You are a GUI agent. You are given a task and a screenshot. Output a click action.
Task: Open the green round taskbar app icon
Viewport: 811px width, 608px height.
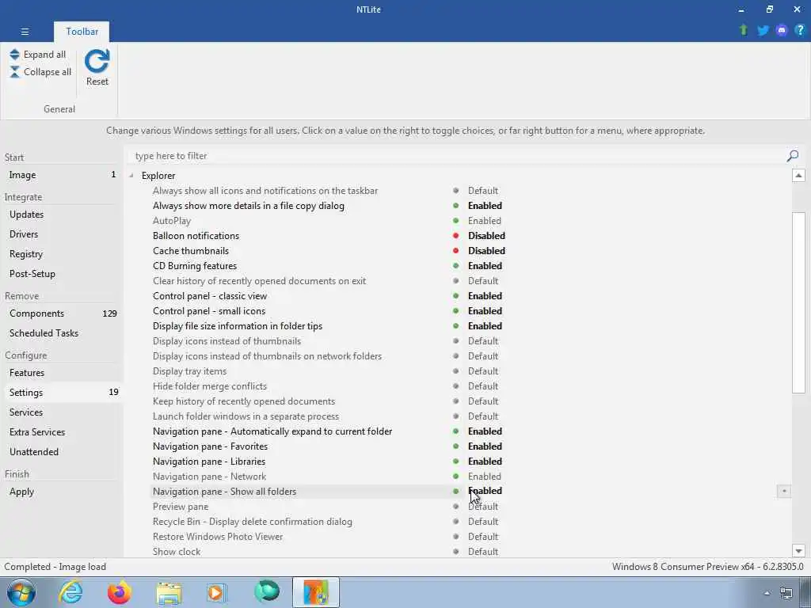click(266, 592)
